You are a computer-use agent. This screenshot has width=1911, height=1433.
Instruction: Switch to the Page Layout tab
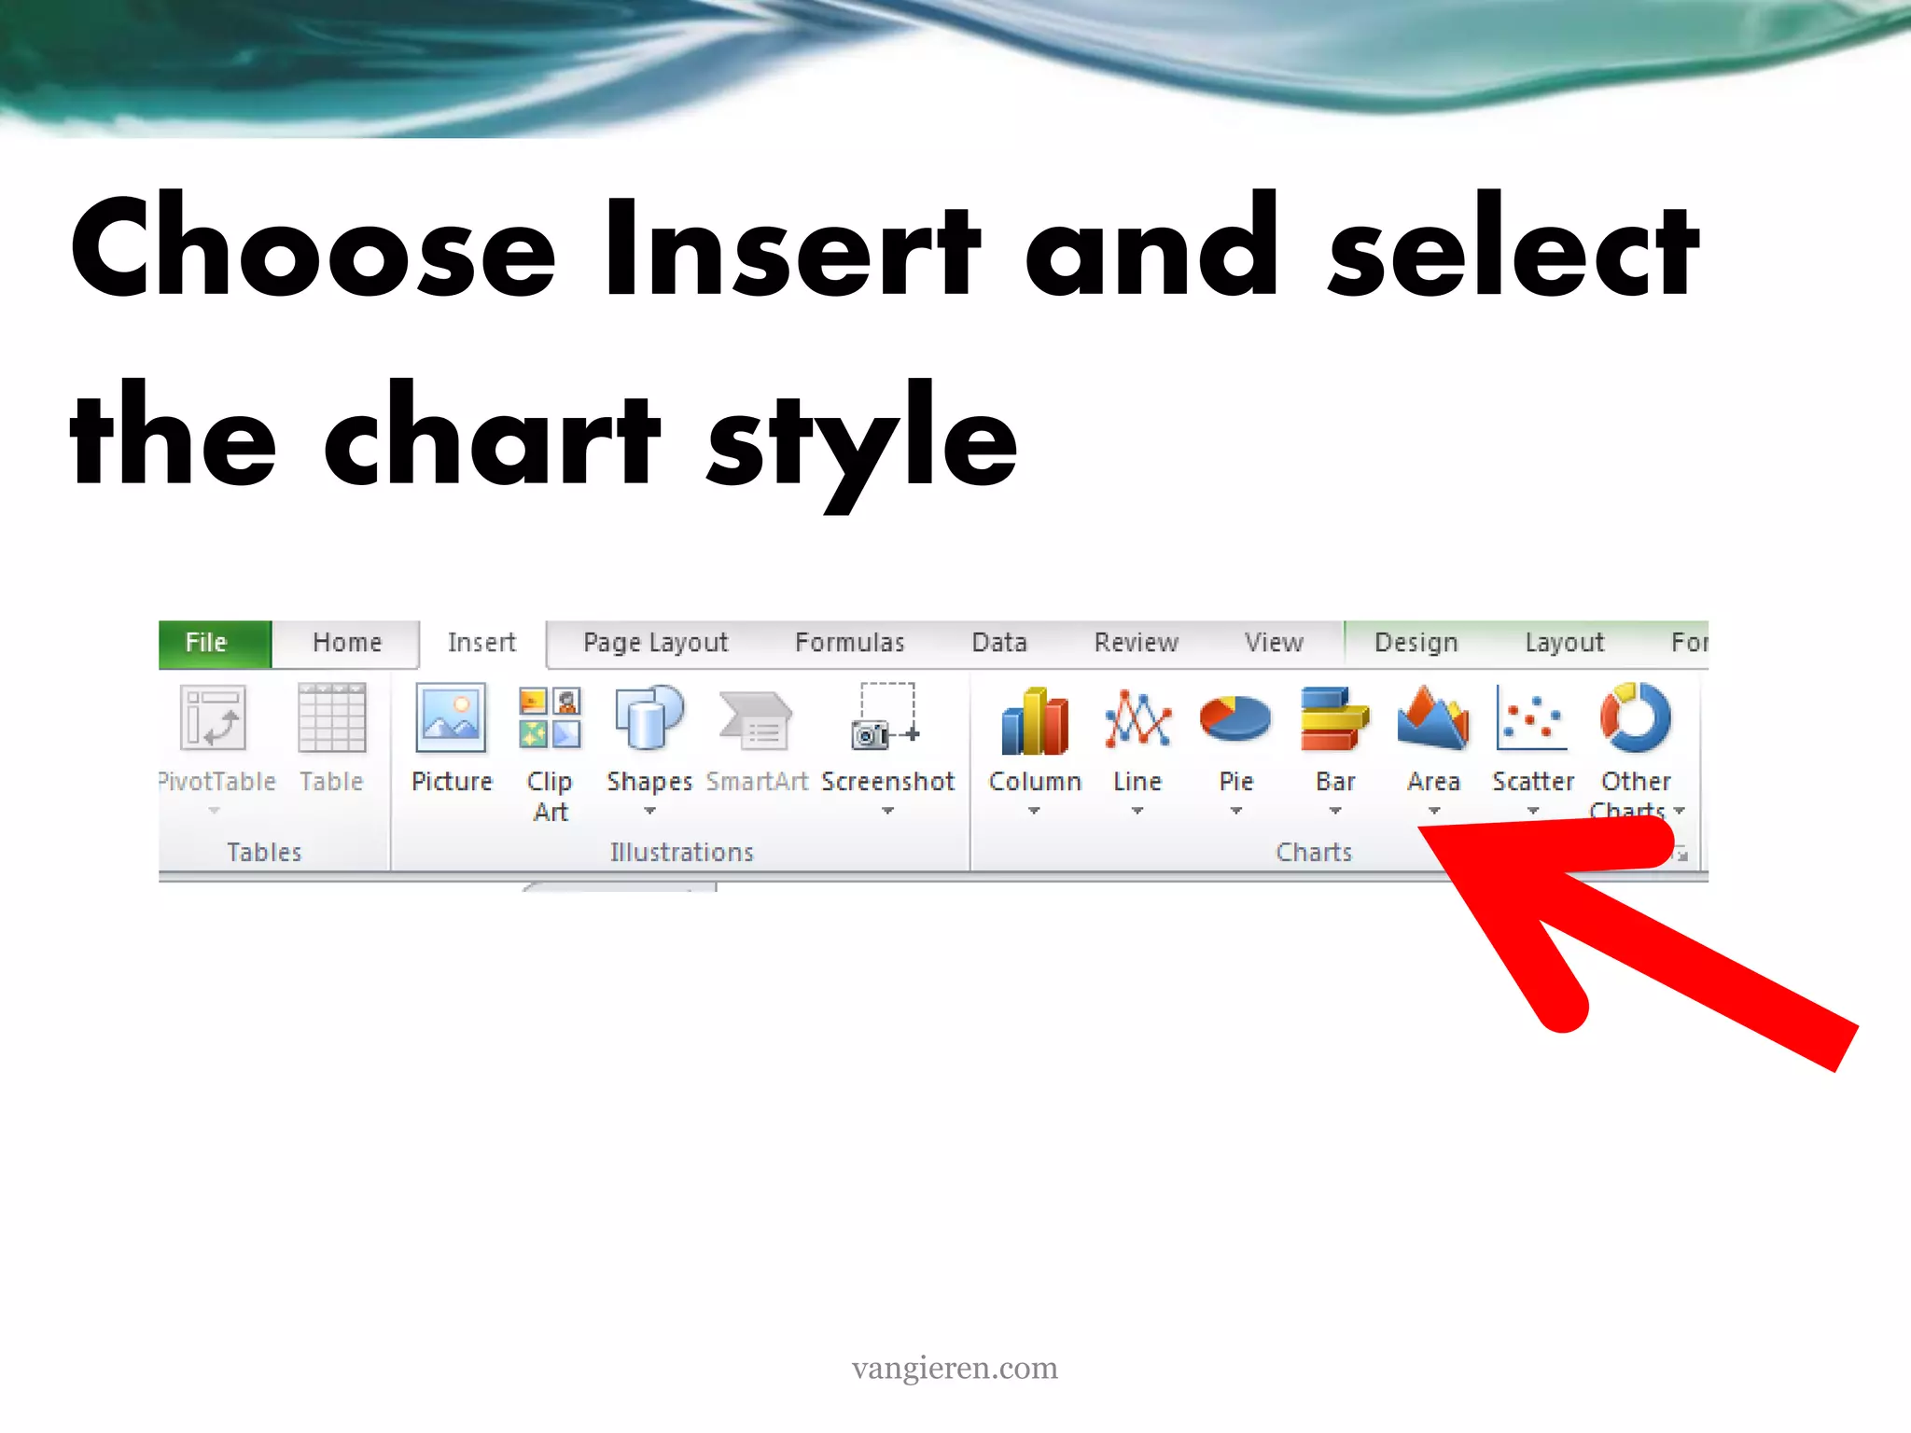click(655, 644)
